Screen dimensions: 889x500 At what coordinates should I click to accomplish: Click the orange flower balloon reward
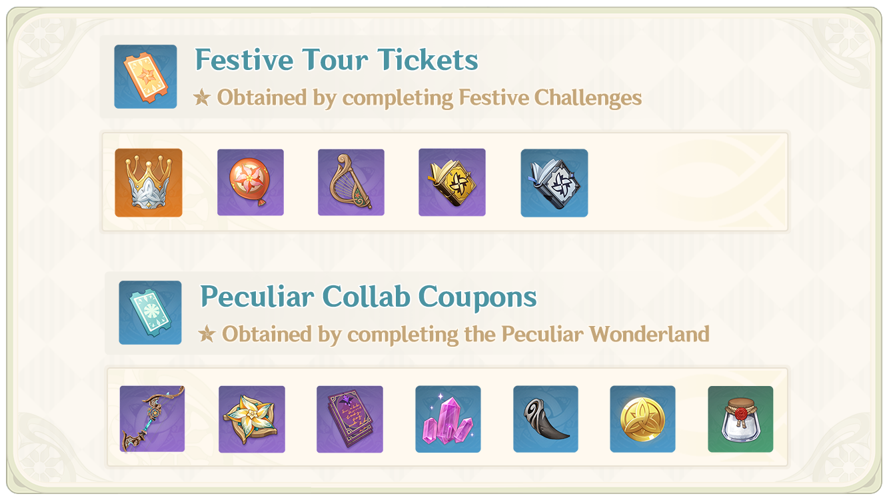pyautogui.click(x=251, y=182)
